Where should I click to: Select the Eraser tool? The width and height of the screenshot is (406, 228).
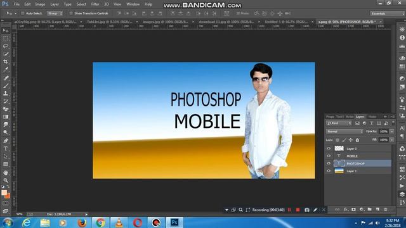click(6, 109)
